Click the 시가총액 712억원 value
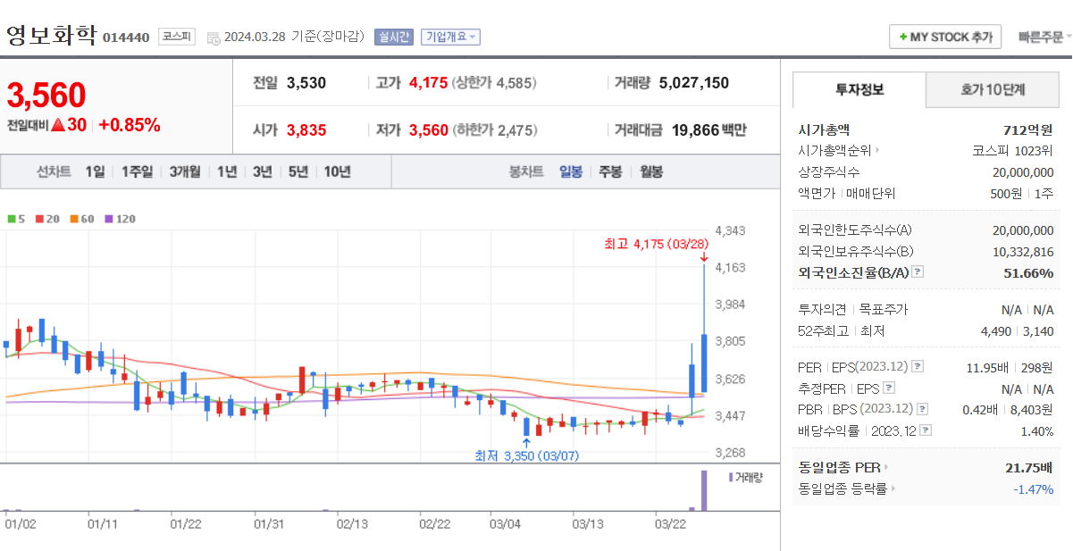The height and width of the screenshot is (551, 1073). pyautogui.click(x=1028, y=129)
